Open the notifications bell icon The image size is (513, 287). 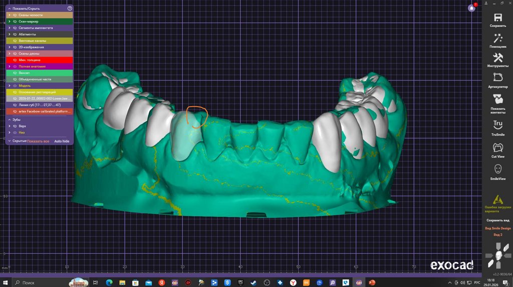click(471, 8)
